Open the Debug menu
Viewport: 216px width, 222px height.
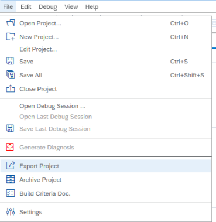pos(48,6)
